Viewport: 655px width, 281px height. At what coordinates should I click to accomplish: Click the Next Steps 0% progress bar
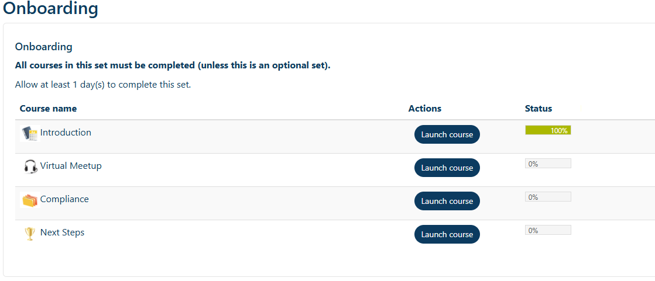(548, 230)
